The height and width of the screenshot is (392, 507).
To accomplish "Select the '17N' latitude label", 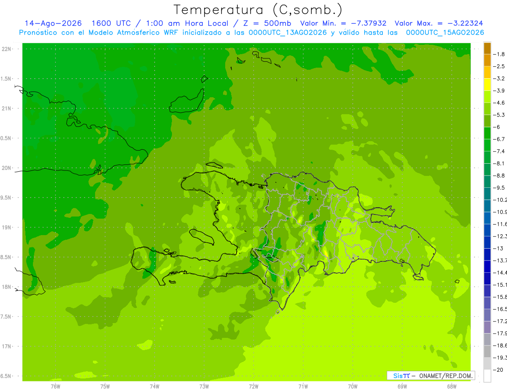I will [7, 346].
